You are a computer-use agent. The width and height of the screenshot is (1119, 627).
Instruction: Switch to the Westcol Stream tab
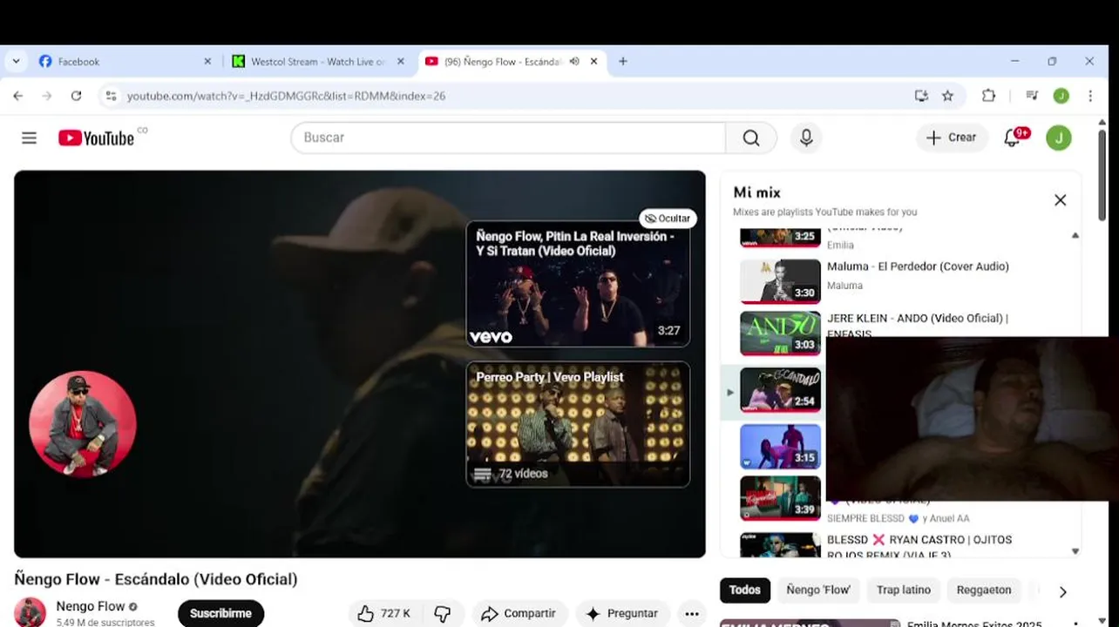tap(318, 62)
